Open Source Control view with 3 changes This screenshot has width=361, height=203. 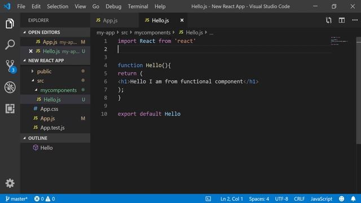pyautogui.click(x=10, y=67)
